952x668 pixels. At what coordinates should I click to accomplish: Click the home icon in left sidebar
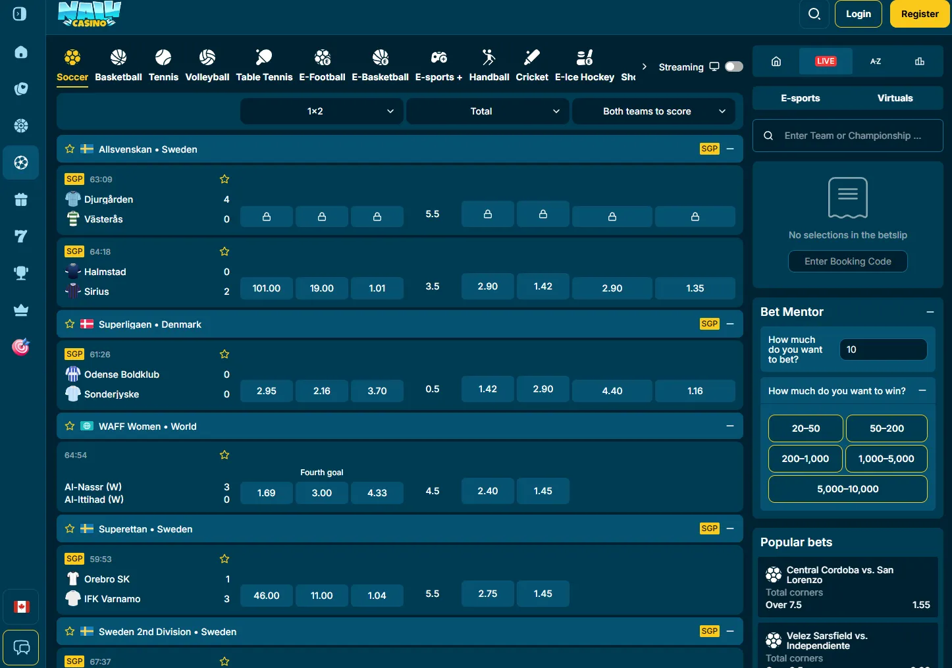tap(21, 52)
